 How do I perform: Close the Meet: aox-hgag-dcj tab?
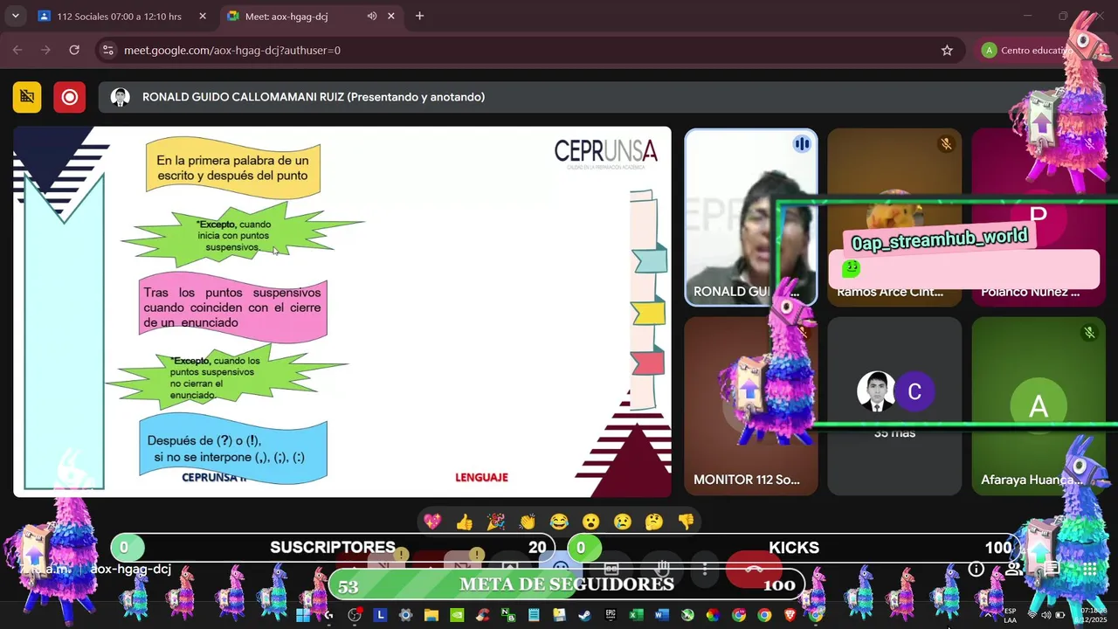pyautogui.click(x=391, y=16)
